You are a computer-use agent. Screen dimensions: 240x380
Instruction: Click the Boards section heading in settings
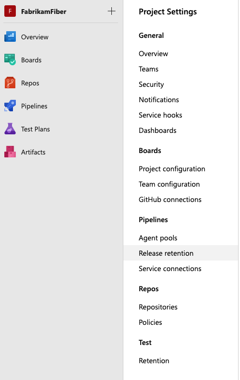[x=150, y=151]
